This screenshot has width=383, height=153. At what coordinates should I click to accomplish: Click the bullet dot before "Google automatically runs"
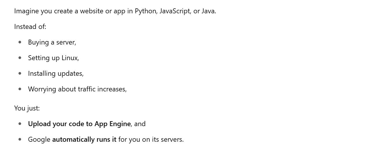[20, 139]
